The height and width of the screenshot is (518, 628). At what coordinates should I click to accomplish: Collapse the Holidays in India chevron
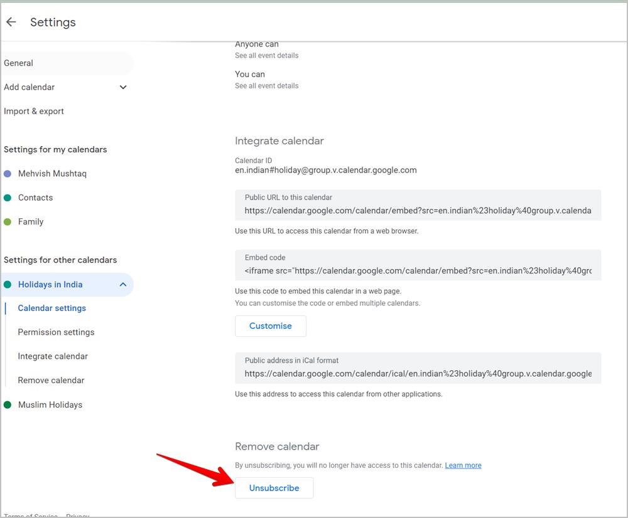pyautogui.click(x=123, y=285)
